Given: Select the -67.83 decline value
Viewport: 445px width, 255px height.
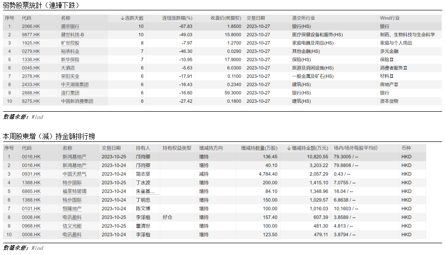Looking at the screenshot, I should click(186, 26).
